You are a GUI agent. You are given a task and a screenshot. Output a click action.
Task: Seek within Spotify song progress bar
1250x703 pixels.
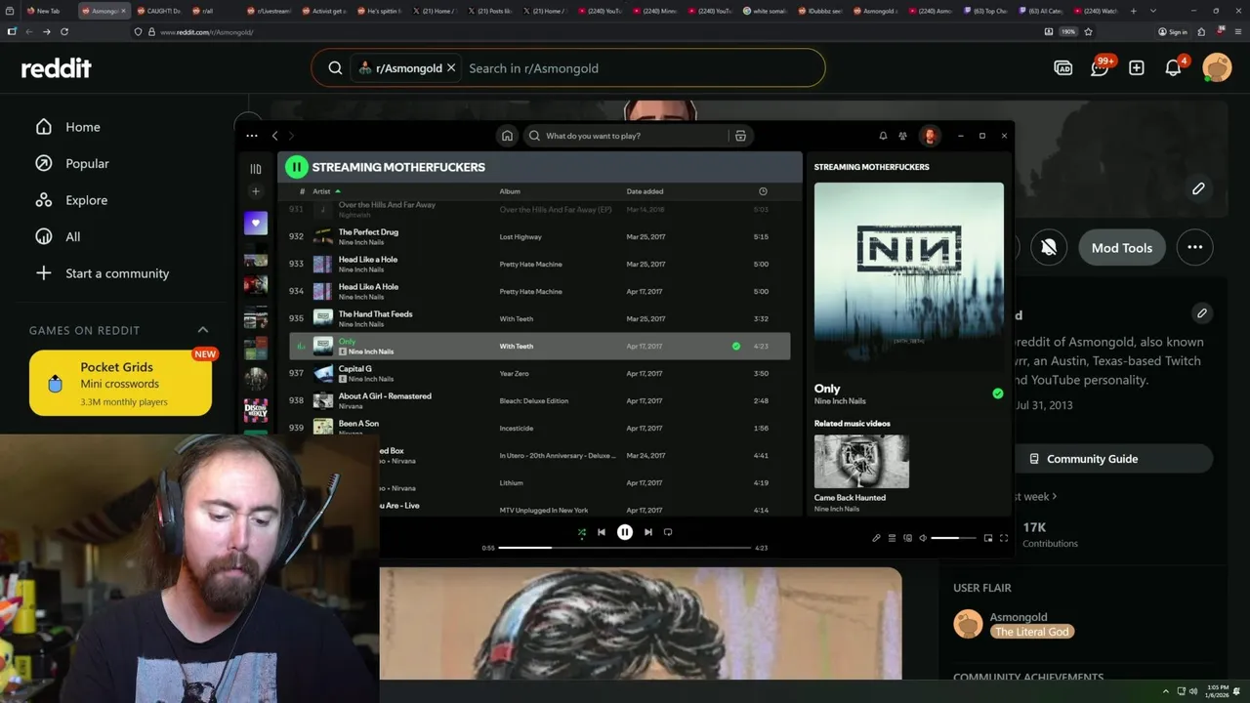point(625,548)
